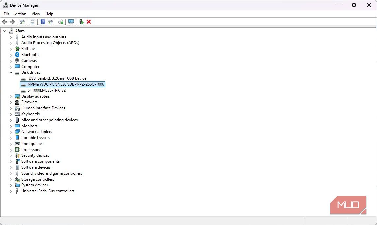377x225 pixels.
Task: Collapse the Disk drives category
Action: click(11, 72)
